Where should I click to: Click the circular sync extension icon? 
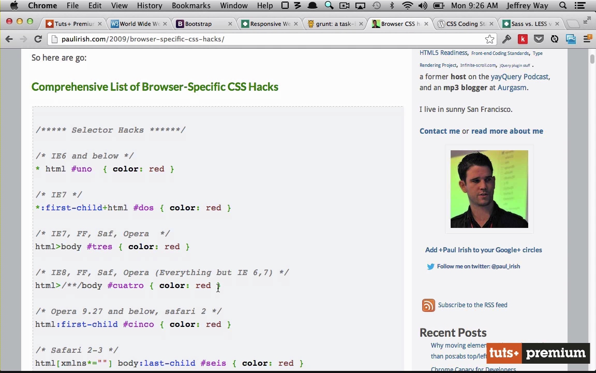click(x=555, y=39)
